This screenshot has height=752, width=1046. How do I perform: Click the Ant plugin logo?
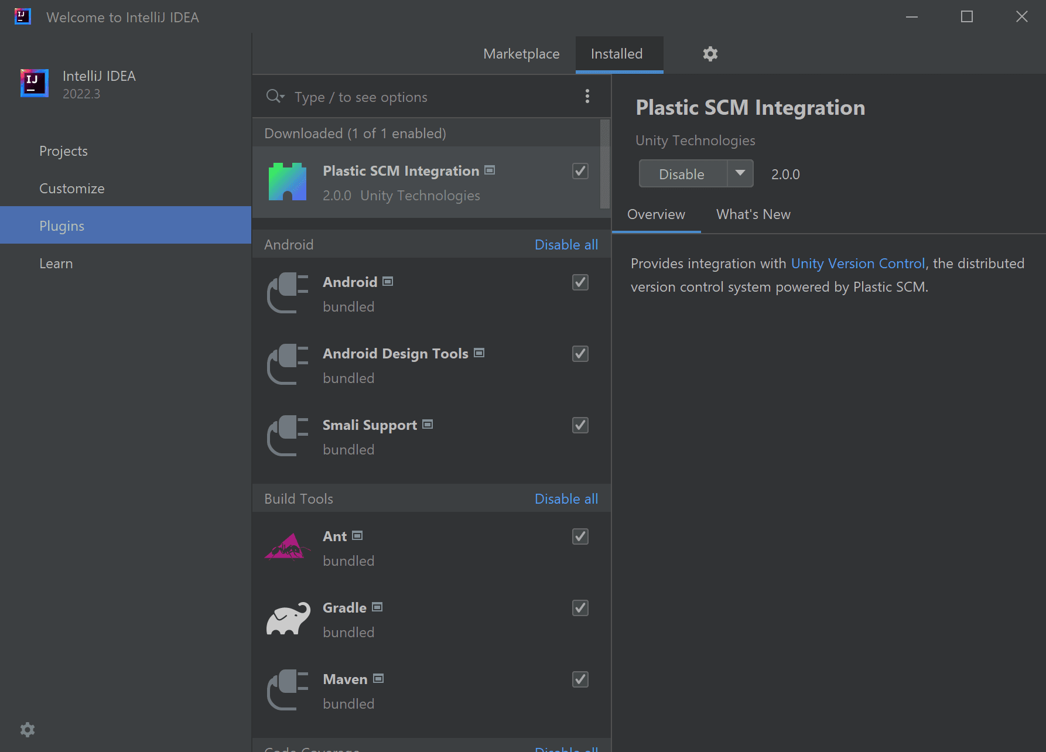(x=288, y=547)
